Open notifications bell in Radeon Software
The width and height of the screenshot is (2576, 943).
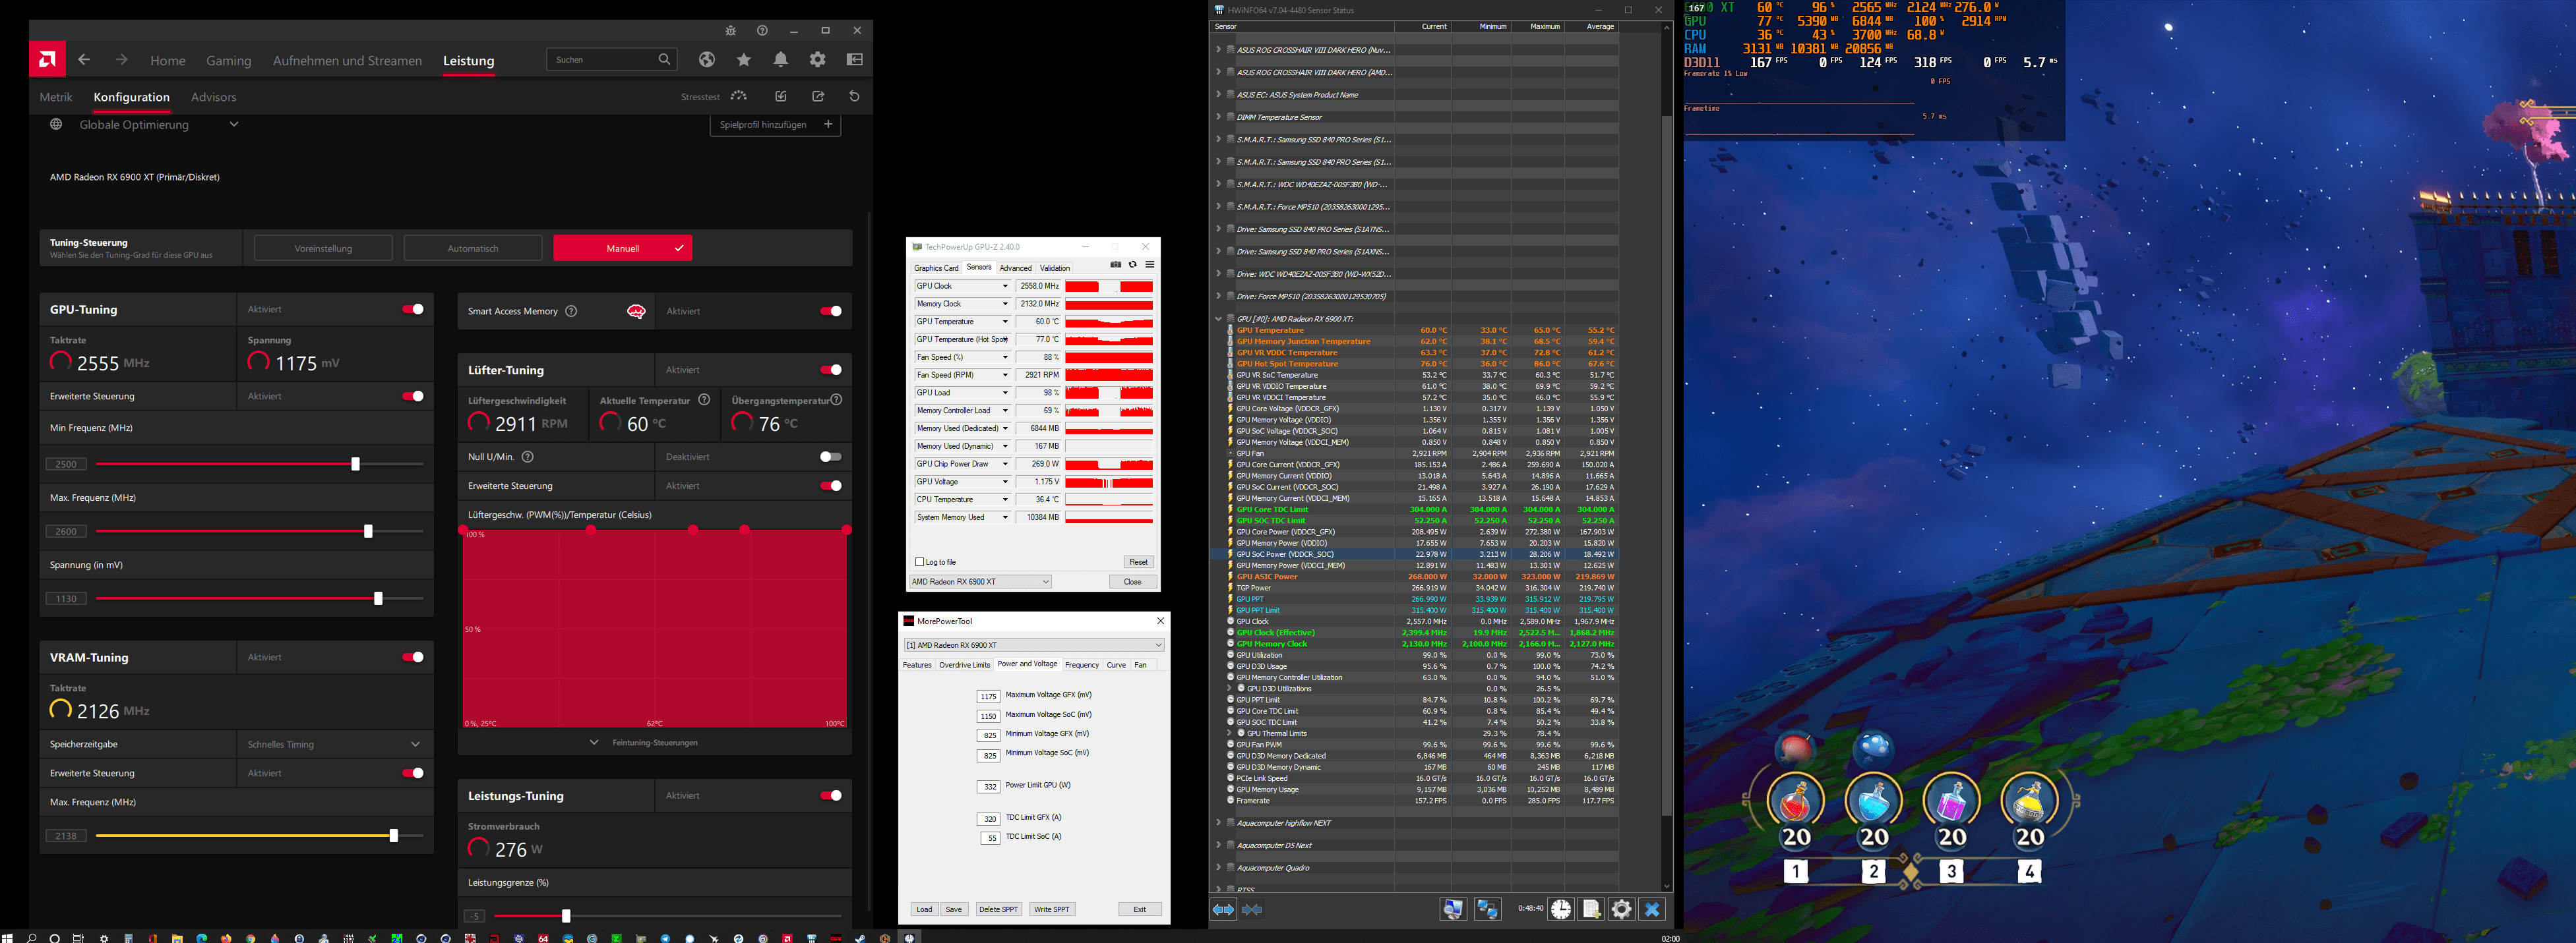click(781, 60)
